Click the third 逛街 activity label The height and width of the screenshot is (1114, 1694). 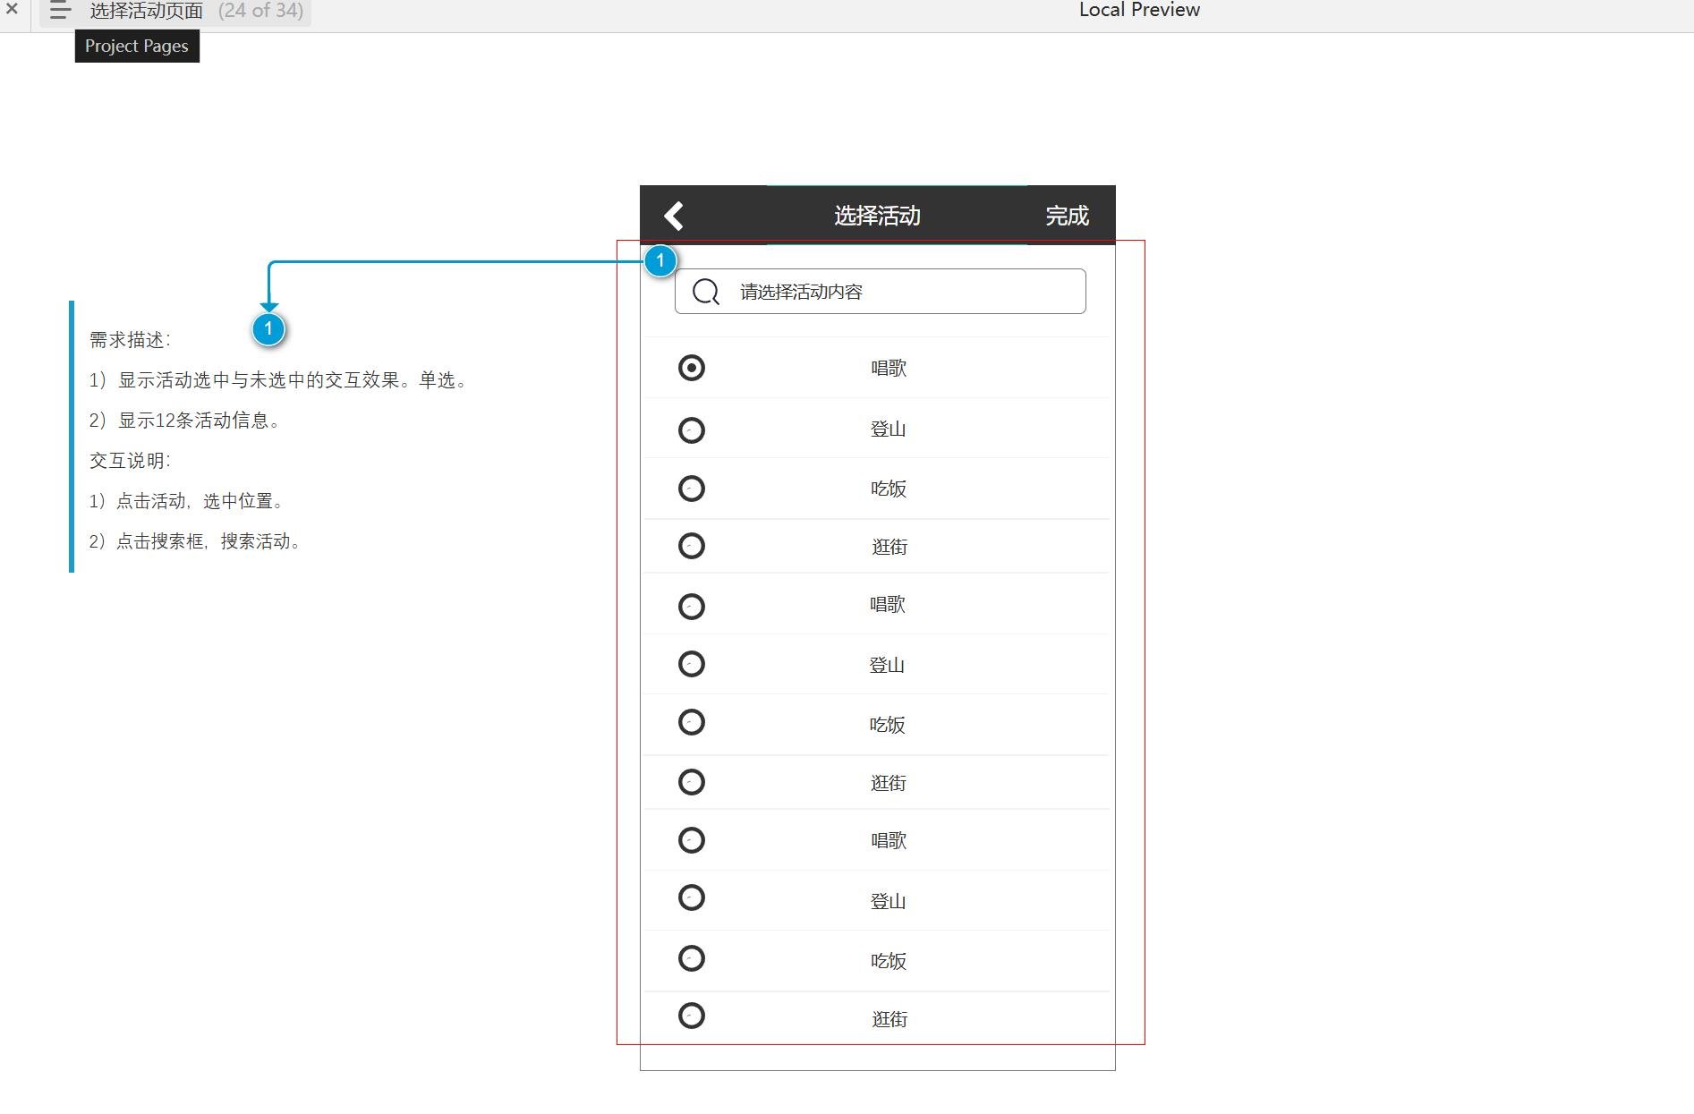[890, 1019]
